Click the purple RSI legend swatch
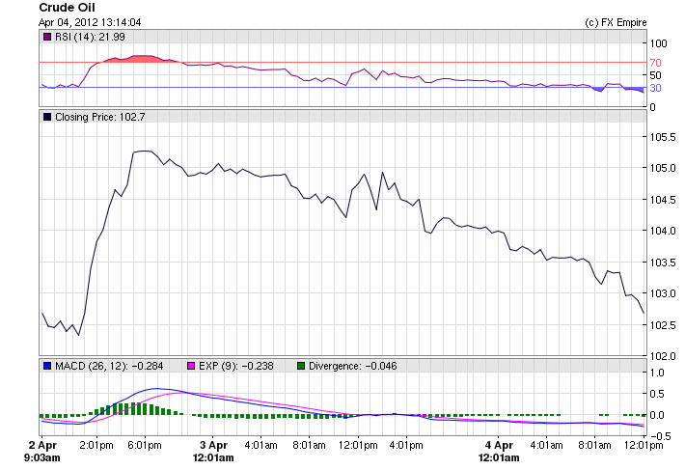Image resolution: width=685 pixels, height=470 pixels. (x=47, y=37)
